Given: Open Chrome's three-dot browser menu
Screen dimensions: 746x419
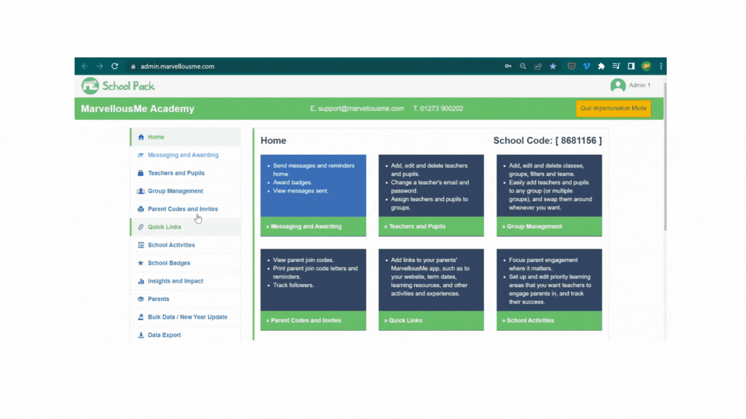Looking at the screenshot, I should (x=660, y=66).
